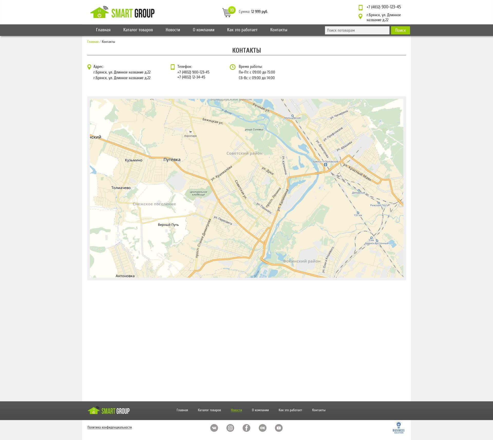This screenshot has width=493, height=440.
Task: Open Как это работает menu item
Action: pyautogui.click(x=242, y=30)
